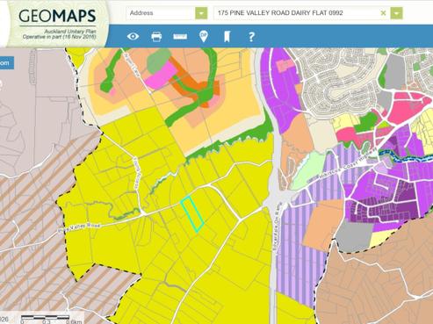Open the DP district plan pin tool

pyautogui.click(x=204, y=37)
